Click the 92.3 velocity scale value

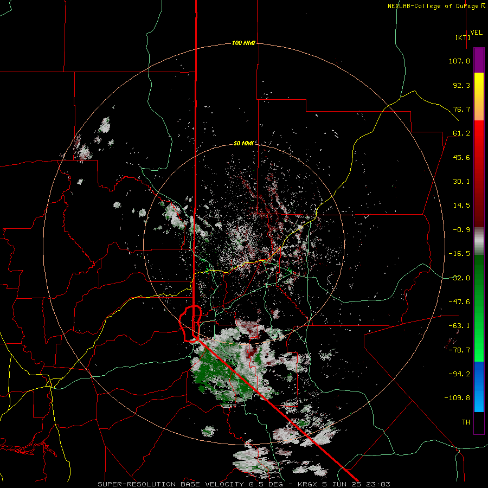tap(461, 85)
